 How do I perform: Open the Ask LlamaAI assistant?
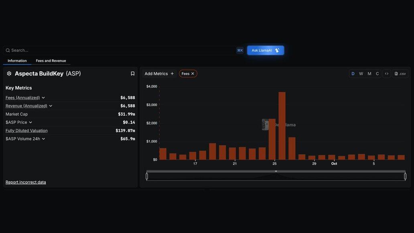pos(266,51)
